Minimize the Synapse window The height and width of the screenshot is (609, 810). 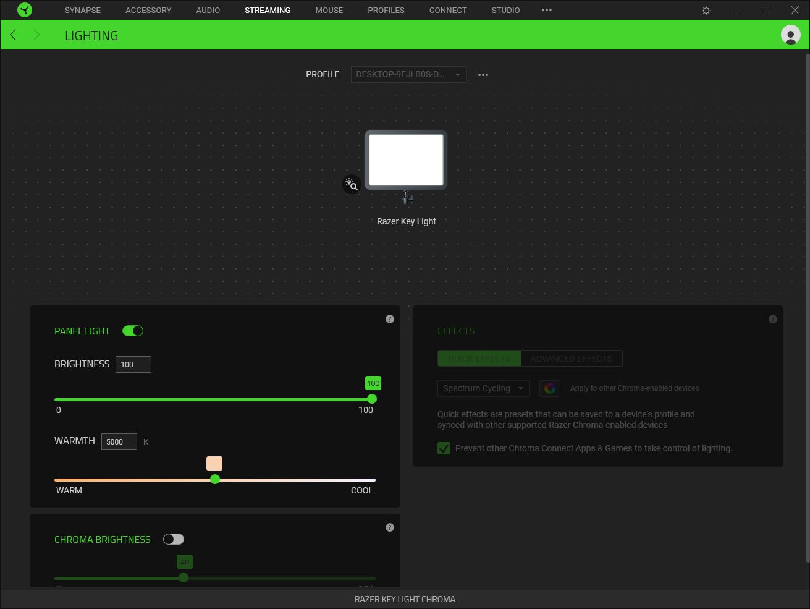click(736, 11)
